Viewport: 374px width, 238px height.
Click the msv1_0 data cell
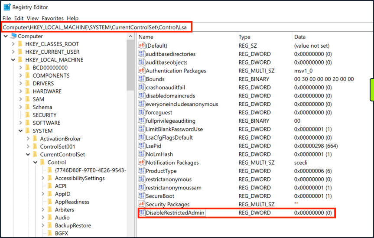[x=303, y=71]
